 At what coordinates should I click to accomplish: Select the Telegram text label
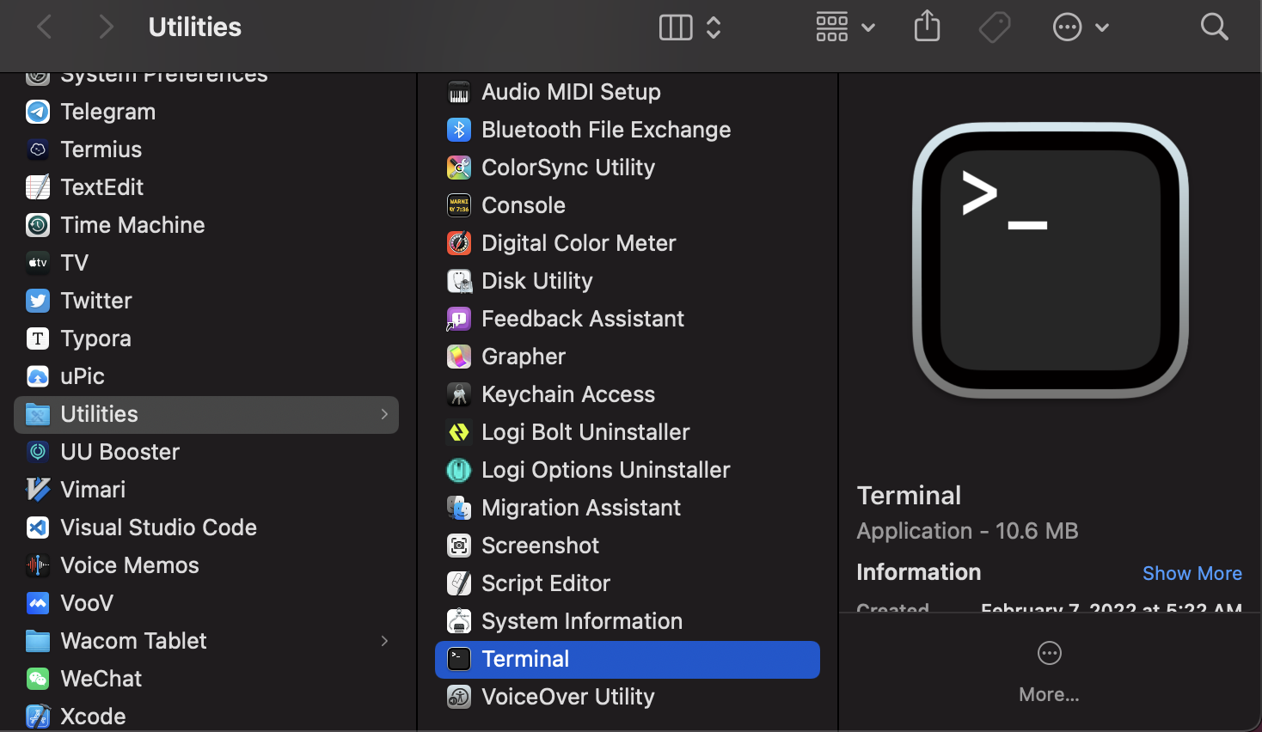point(108,112)
